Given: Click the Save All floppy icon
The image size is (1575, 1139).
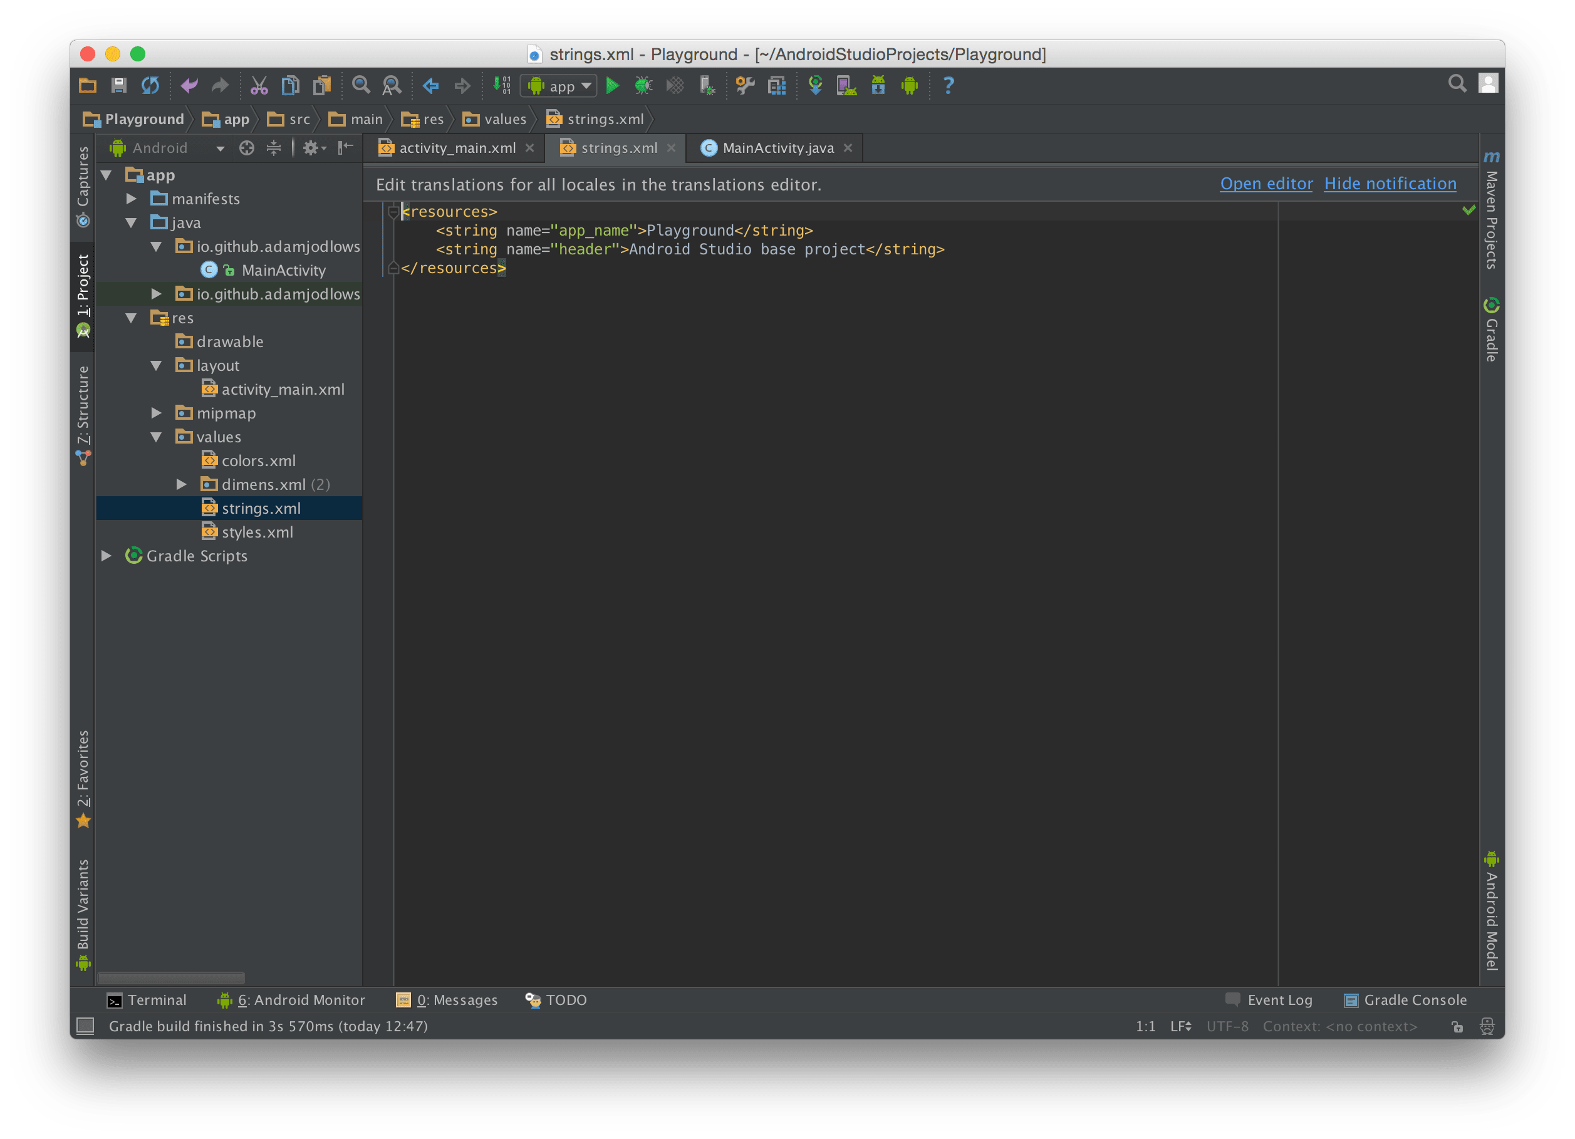Looking at the screenshot, I should pos(119,86).
